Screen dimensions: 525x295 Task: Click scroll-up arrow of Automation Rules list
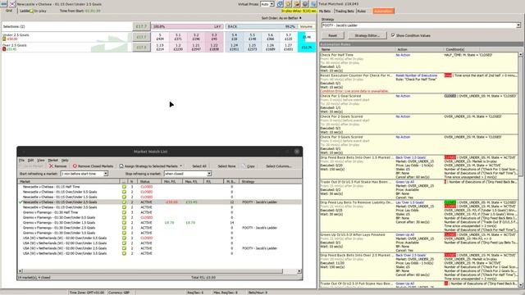(x=521, y=54)
